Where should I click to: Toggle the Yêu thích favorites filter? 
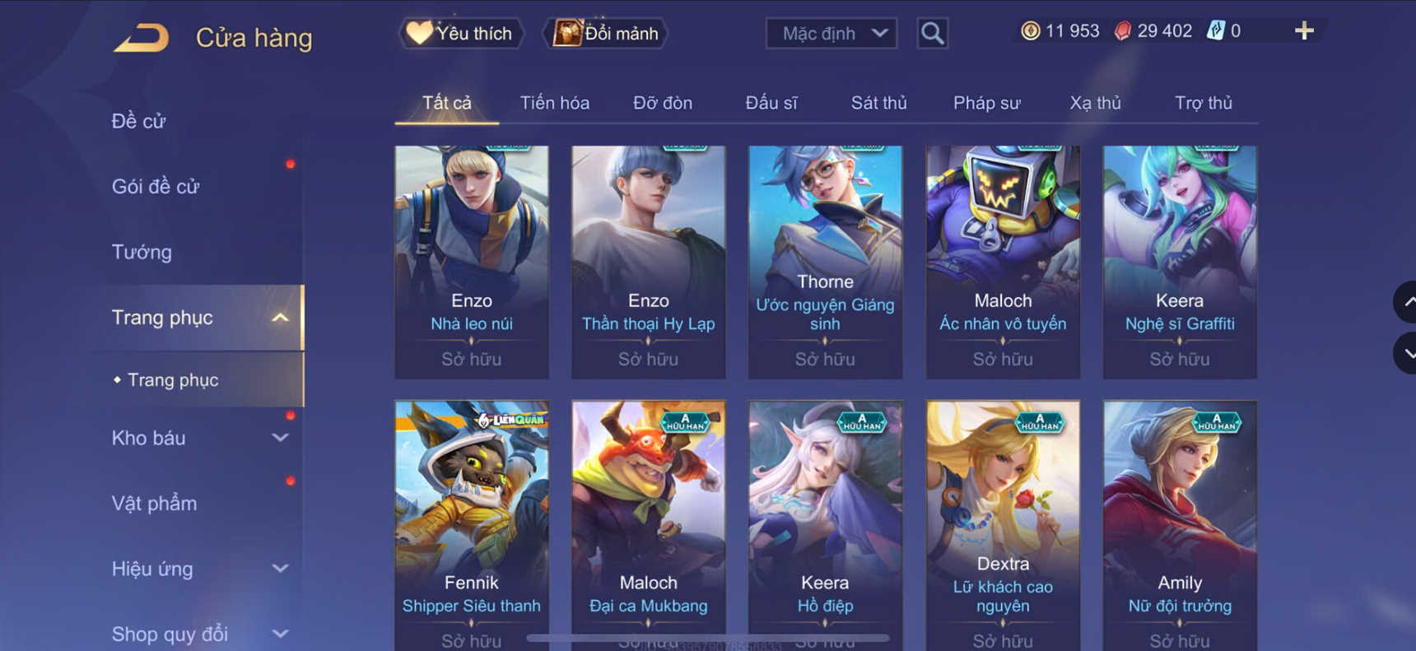[461, 34]
